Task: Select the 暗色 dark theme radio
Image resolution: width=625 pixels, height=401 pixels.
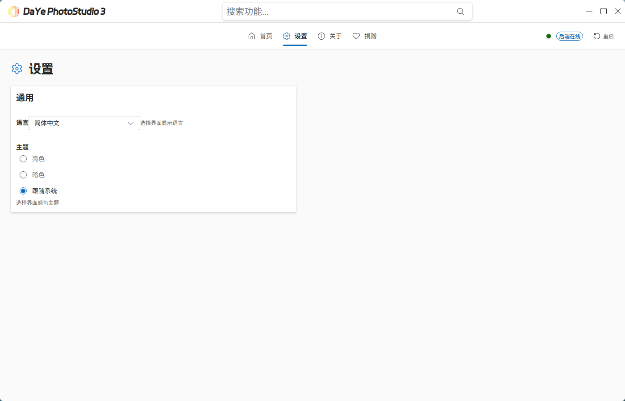Action: tap(23, 175)
